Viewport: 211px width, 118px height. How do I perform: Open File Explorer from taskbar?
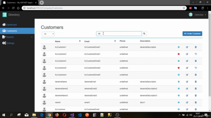(34, 115)
